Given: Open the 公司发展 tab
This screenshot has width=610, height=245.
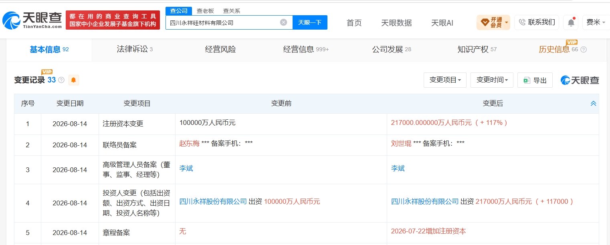Looking at the screenshot, I should 392,49.
